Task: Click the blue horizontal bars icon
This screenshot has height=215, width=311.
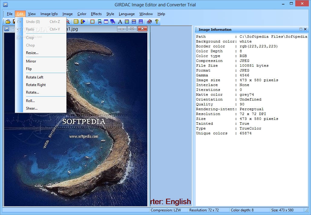Action: coord(141,21)
